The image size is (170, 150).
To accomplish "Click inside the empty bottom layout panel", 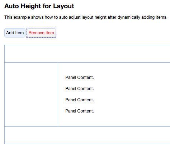I will [87, 135].
